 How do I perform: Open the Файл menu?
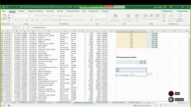point(4,11)
